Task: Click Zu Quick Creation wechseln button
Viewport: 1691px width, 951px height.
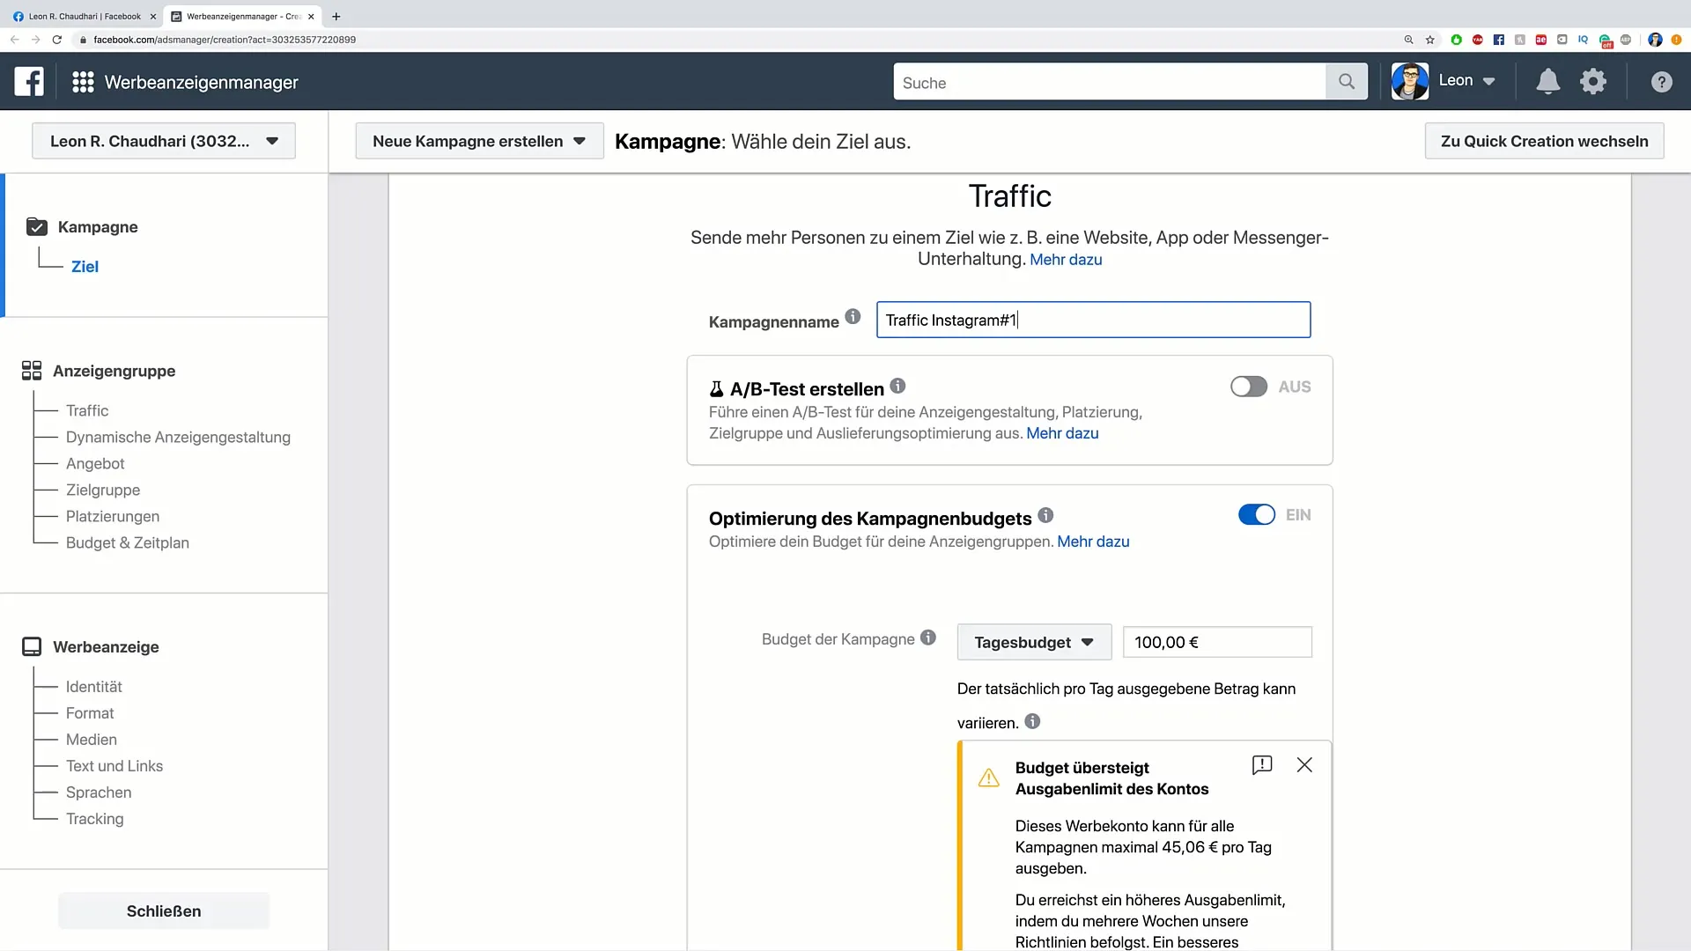Action: [x=1544, y=141]
